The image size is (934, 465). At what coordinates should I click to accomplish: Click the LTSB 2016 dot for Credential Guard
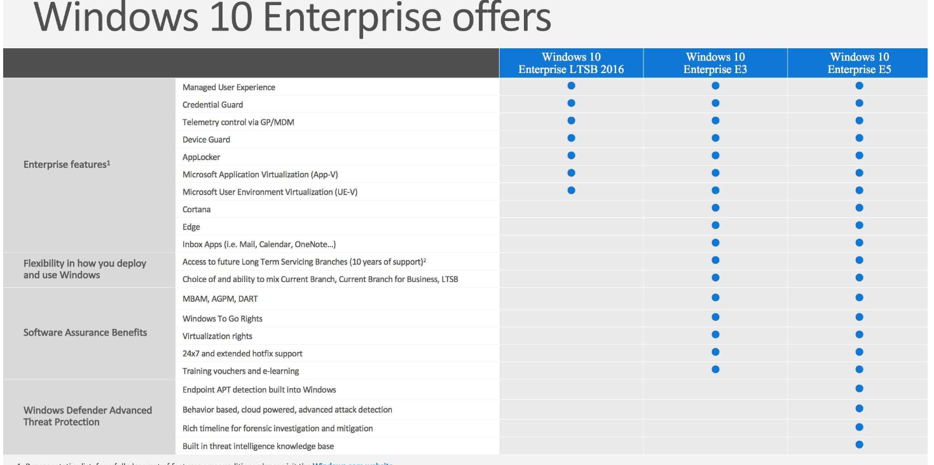coord(571,103)
